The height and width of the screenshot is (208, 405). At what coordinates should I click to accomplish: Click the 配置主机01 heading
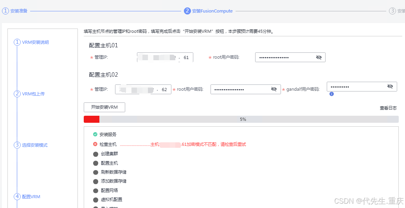tap(103, 45)
